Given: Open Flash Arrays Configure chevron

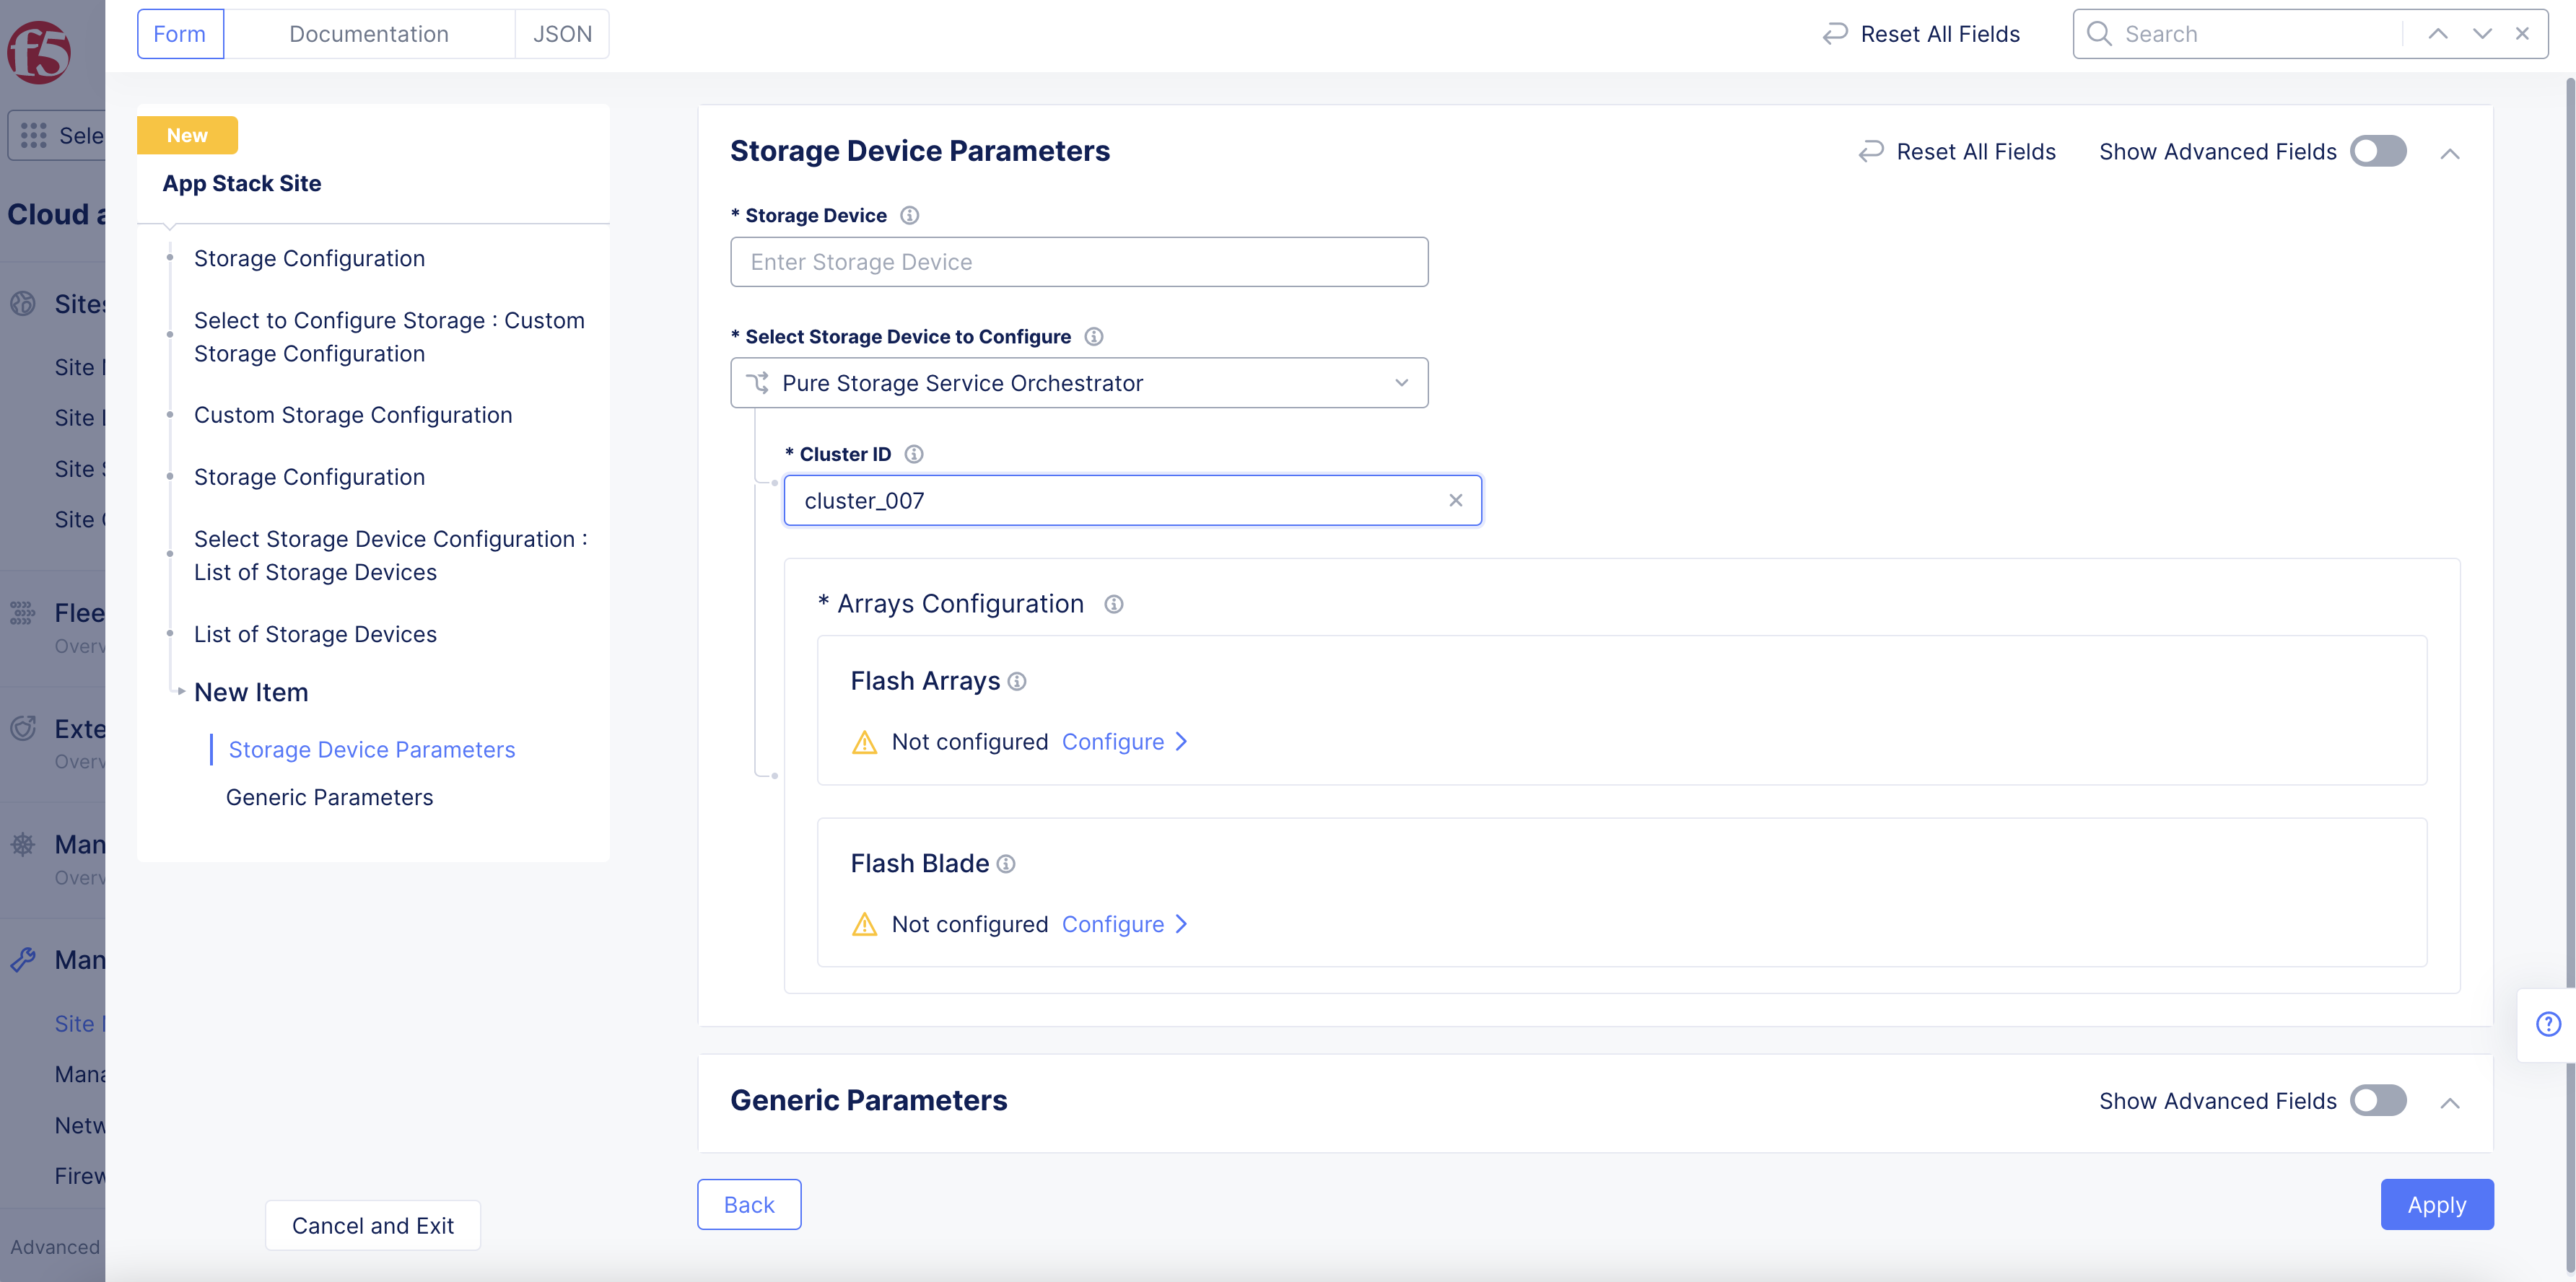Looking at the screenshot, I should pos(1182,742).
